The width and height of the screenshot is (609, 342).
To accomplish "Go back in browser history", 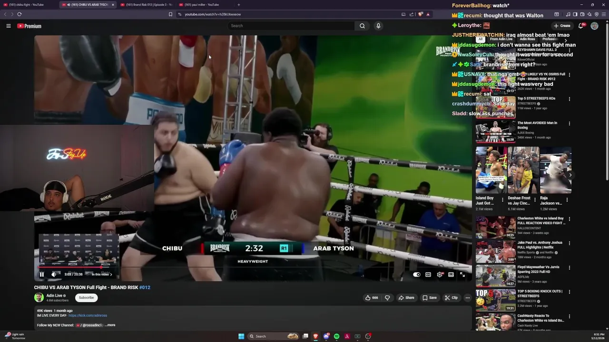I will 6,14.
